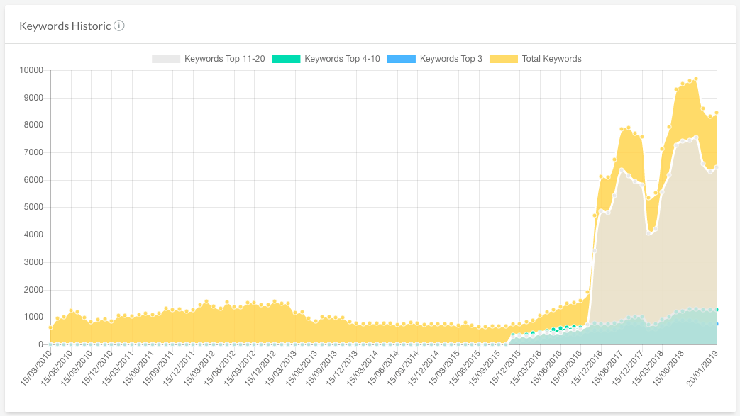Click the 15/03/2016 x-axis date label
Image resolution: width=740 pixels, height=416 pixels.
pyautogui.click(x=525, y=369)
